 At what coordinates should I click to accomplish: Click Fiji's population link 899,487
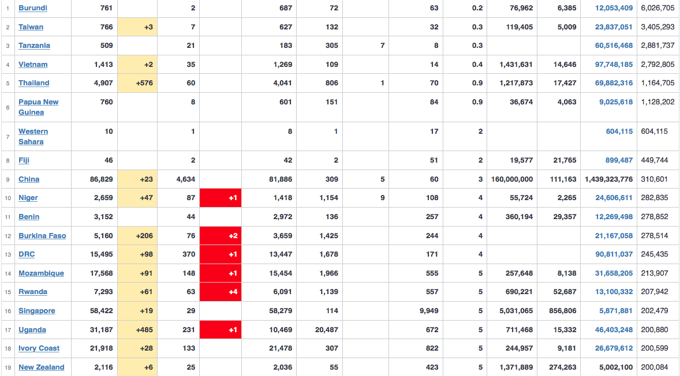[619, 160]
